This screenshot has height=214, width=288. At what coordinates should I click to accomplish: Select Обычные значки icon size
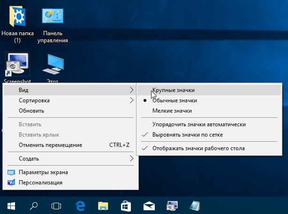209,100
